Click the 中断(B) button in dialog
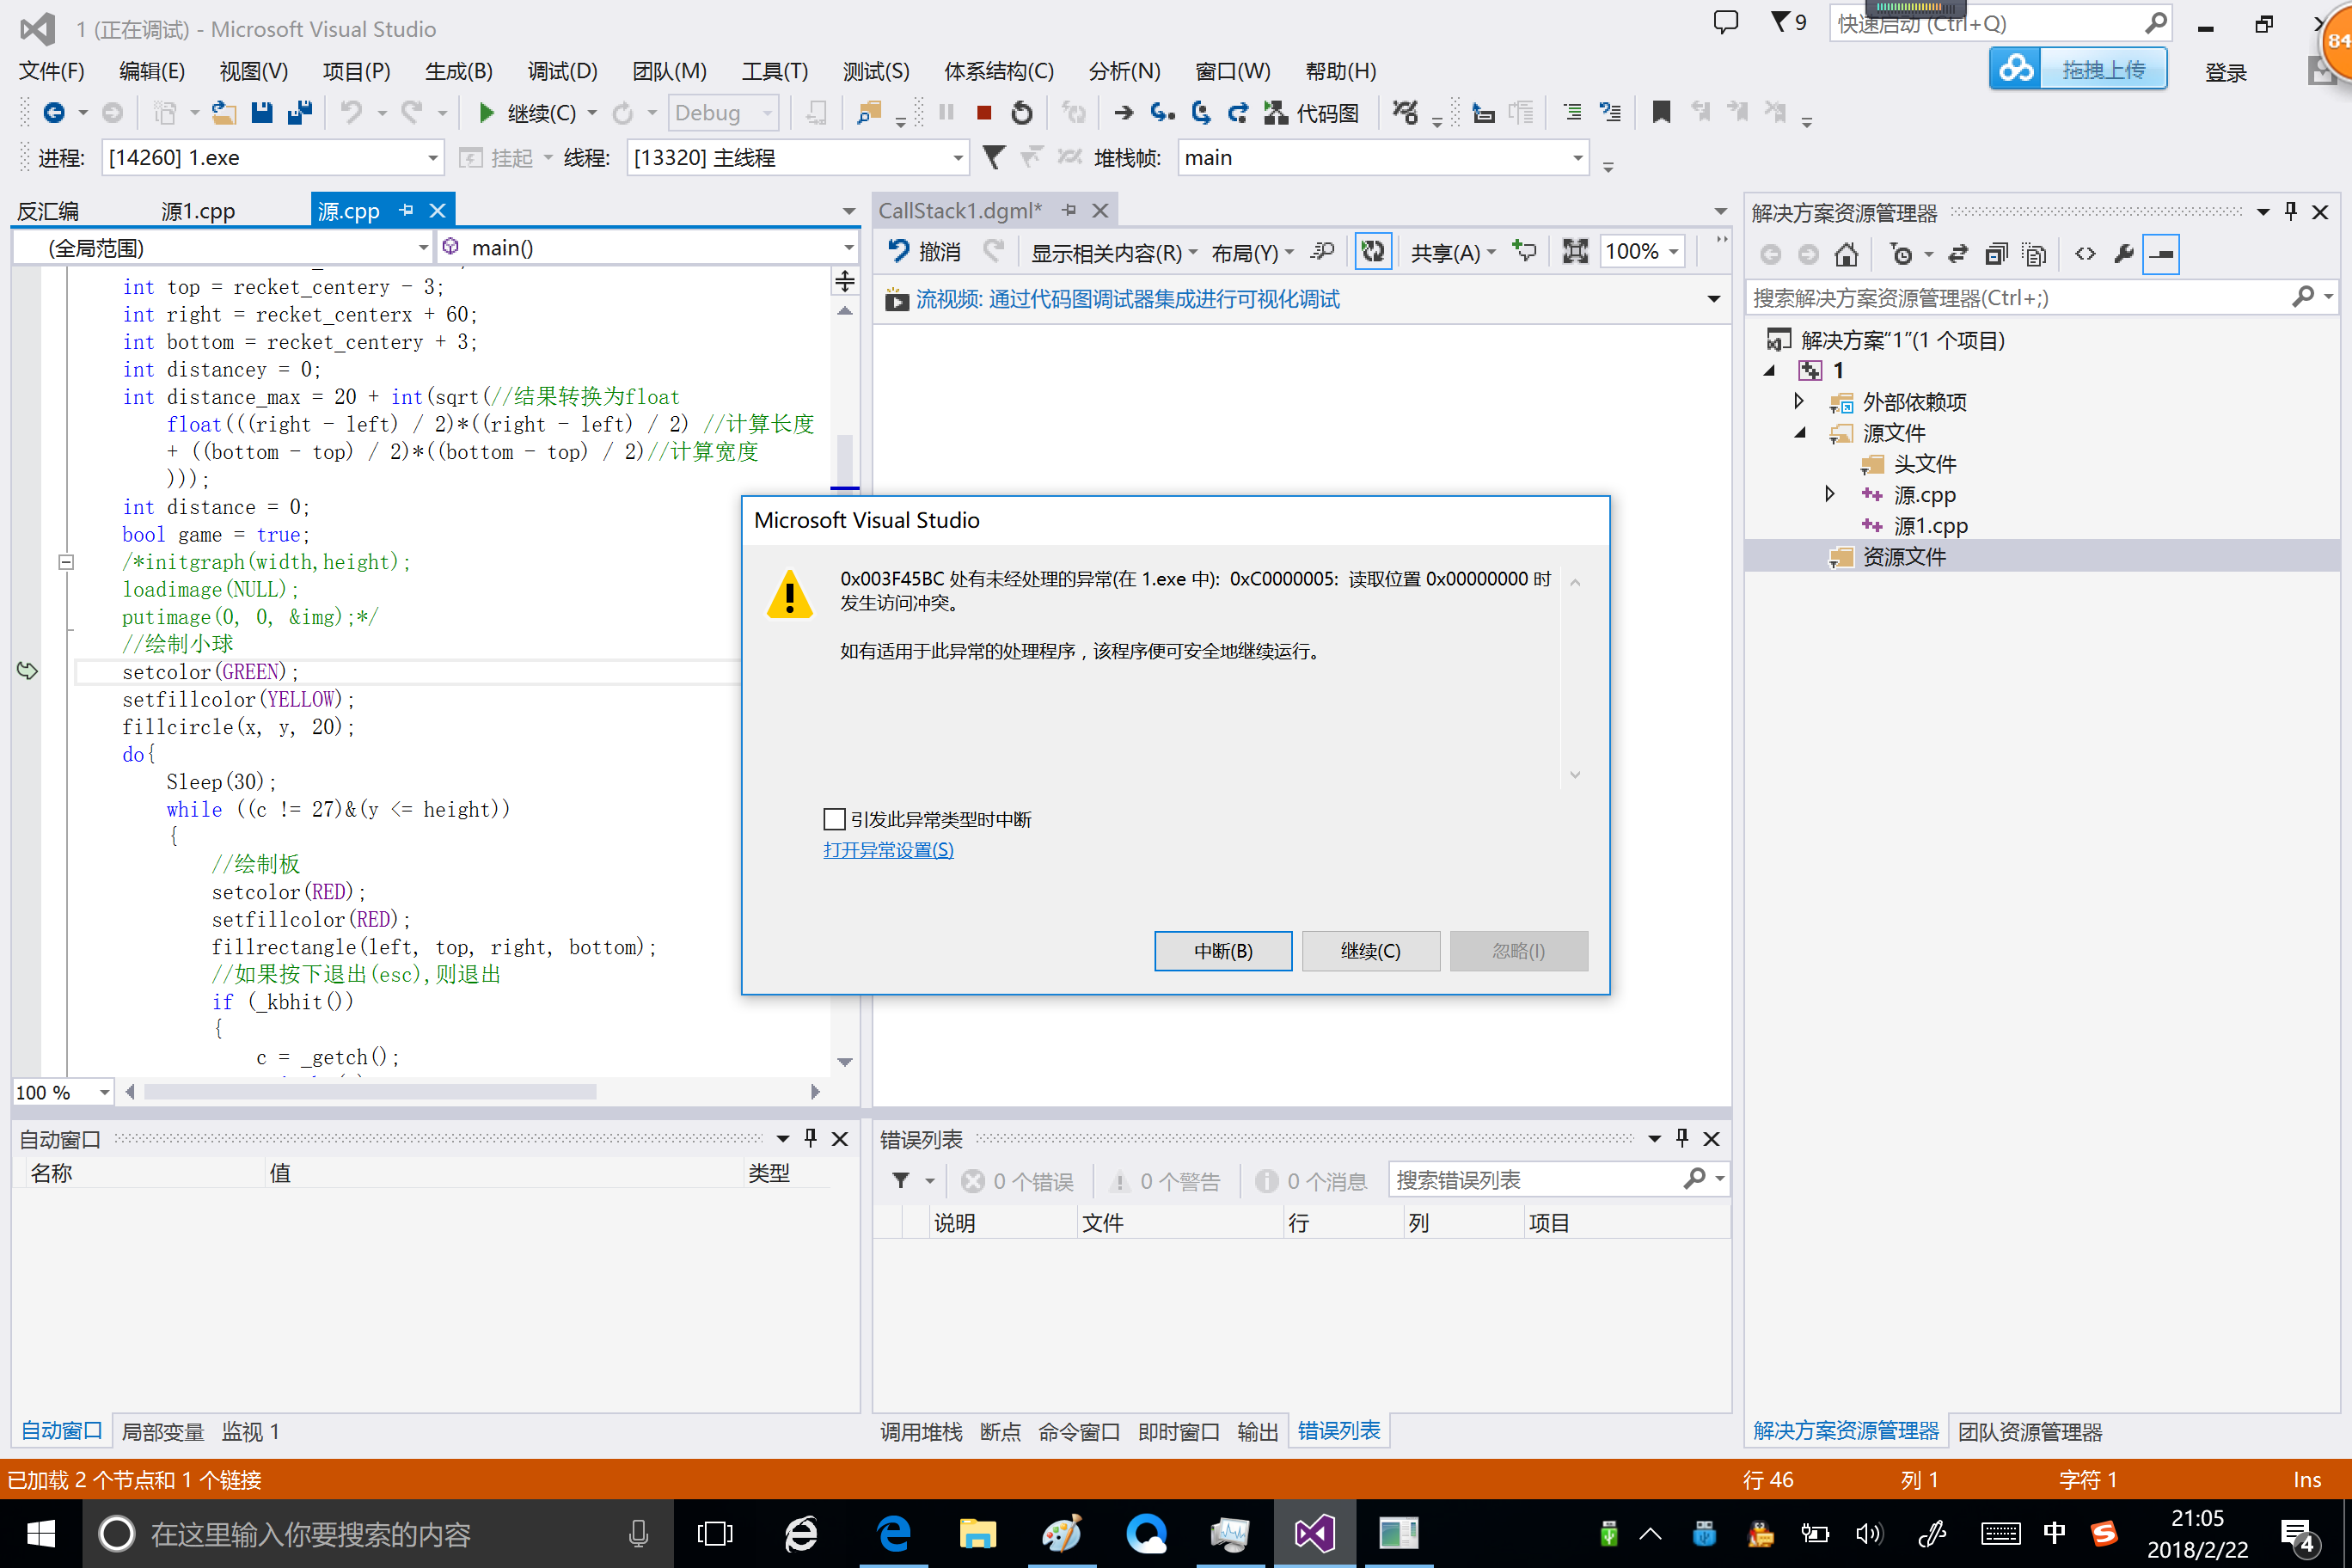This screenshot has width=2352, height=1568. pos(1223,951)
